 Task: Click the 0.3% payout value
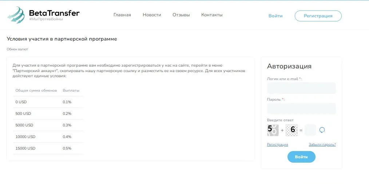tap(67, 125)
